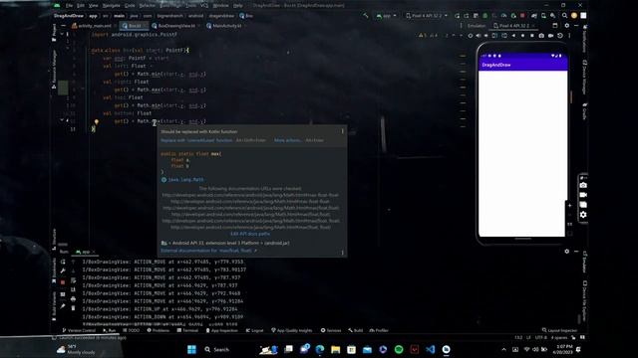Switch to BoxDrawingView.kt editor tab

[174, 26]
